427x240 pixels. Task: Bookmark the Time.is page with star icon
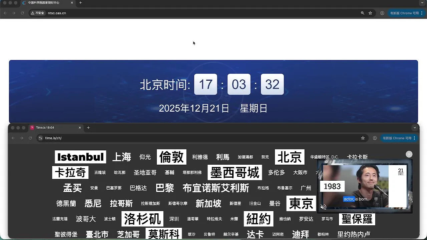pyautogui.click(x=363, y=138)
